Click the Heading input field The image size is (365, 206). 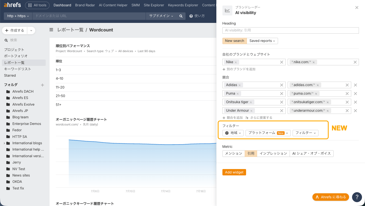(290, 30)
